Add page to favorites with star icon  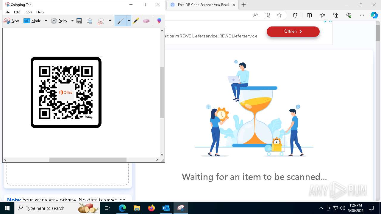279,15
